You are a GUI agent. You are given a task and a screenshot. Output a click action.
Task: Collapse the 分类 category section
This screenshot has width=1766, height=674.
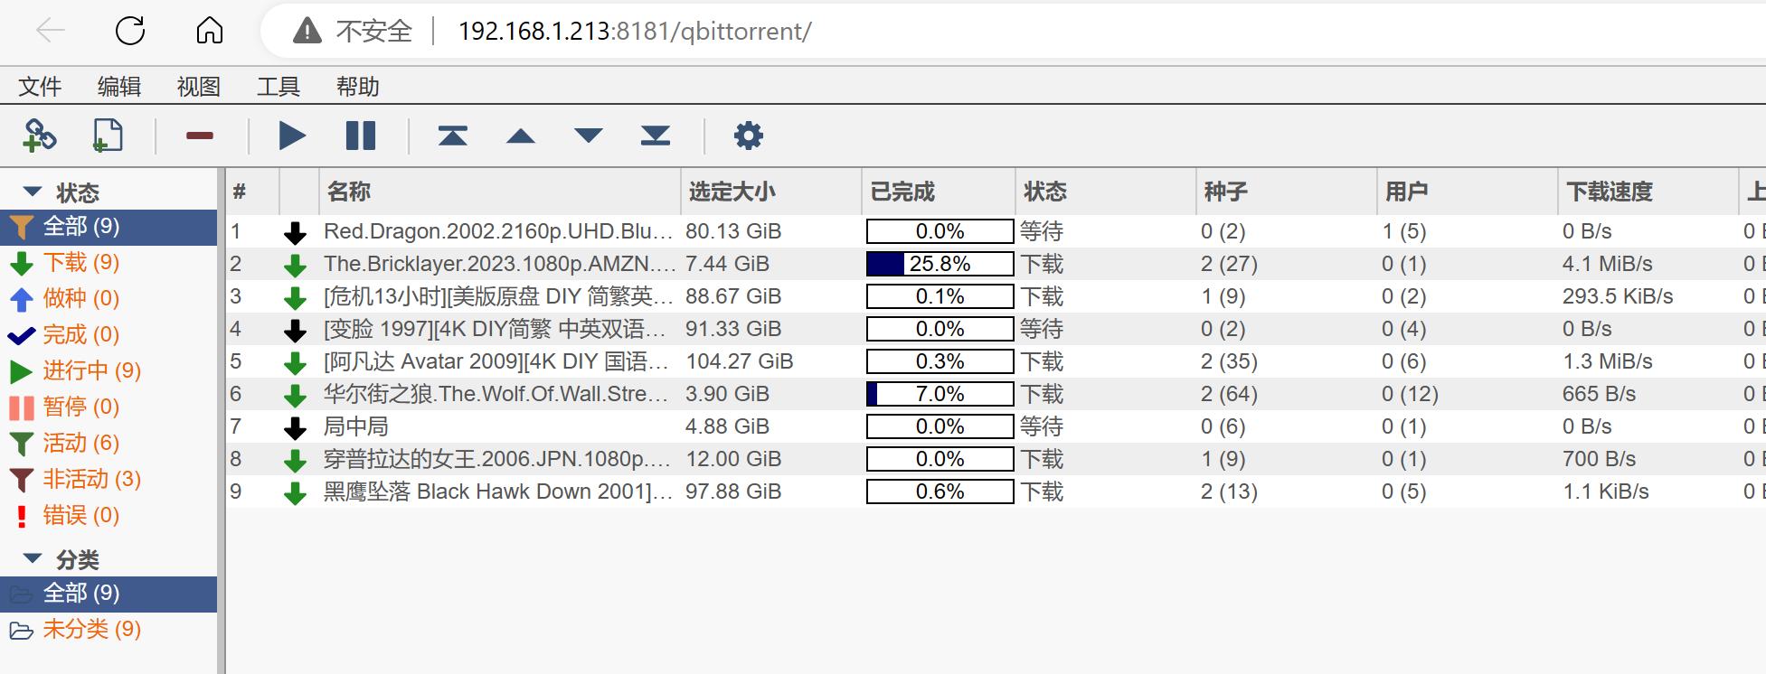33,558
